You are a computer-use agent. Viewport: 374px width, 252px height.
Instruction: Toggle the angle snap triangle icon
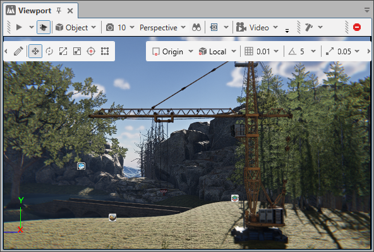coord(292,51)
